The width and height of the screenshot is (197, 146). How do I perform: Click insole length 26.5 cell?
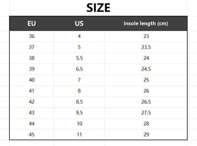146,102
